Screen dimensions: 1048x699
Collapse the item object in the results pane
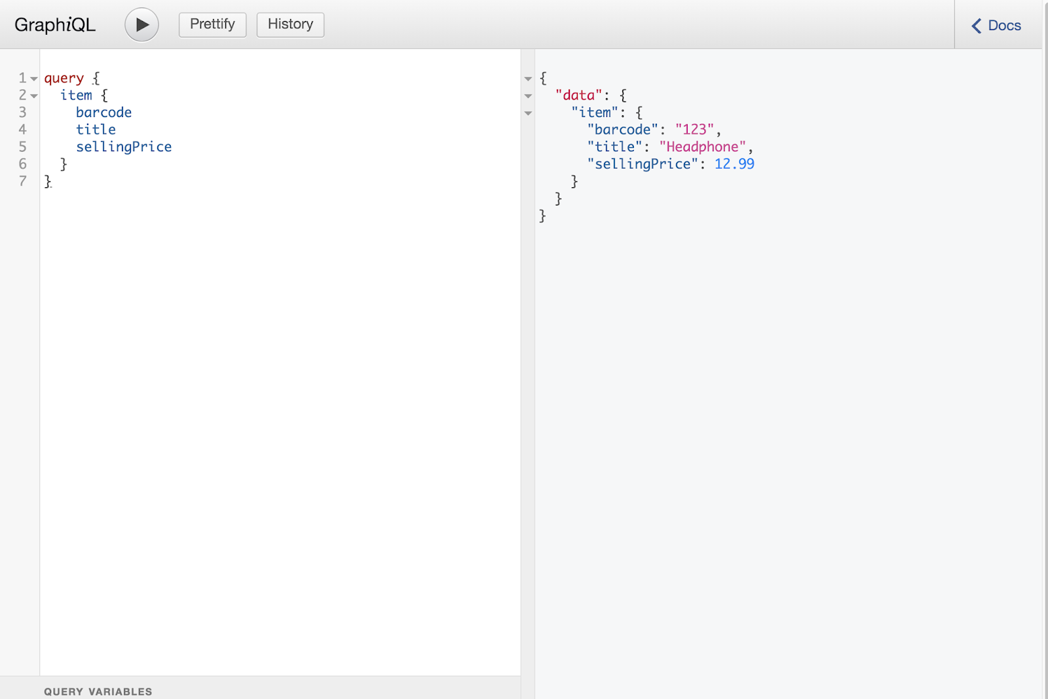528,113
